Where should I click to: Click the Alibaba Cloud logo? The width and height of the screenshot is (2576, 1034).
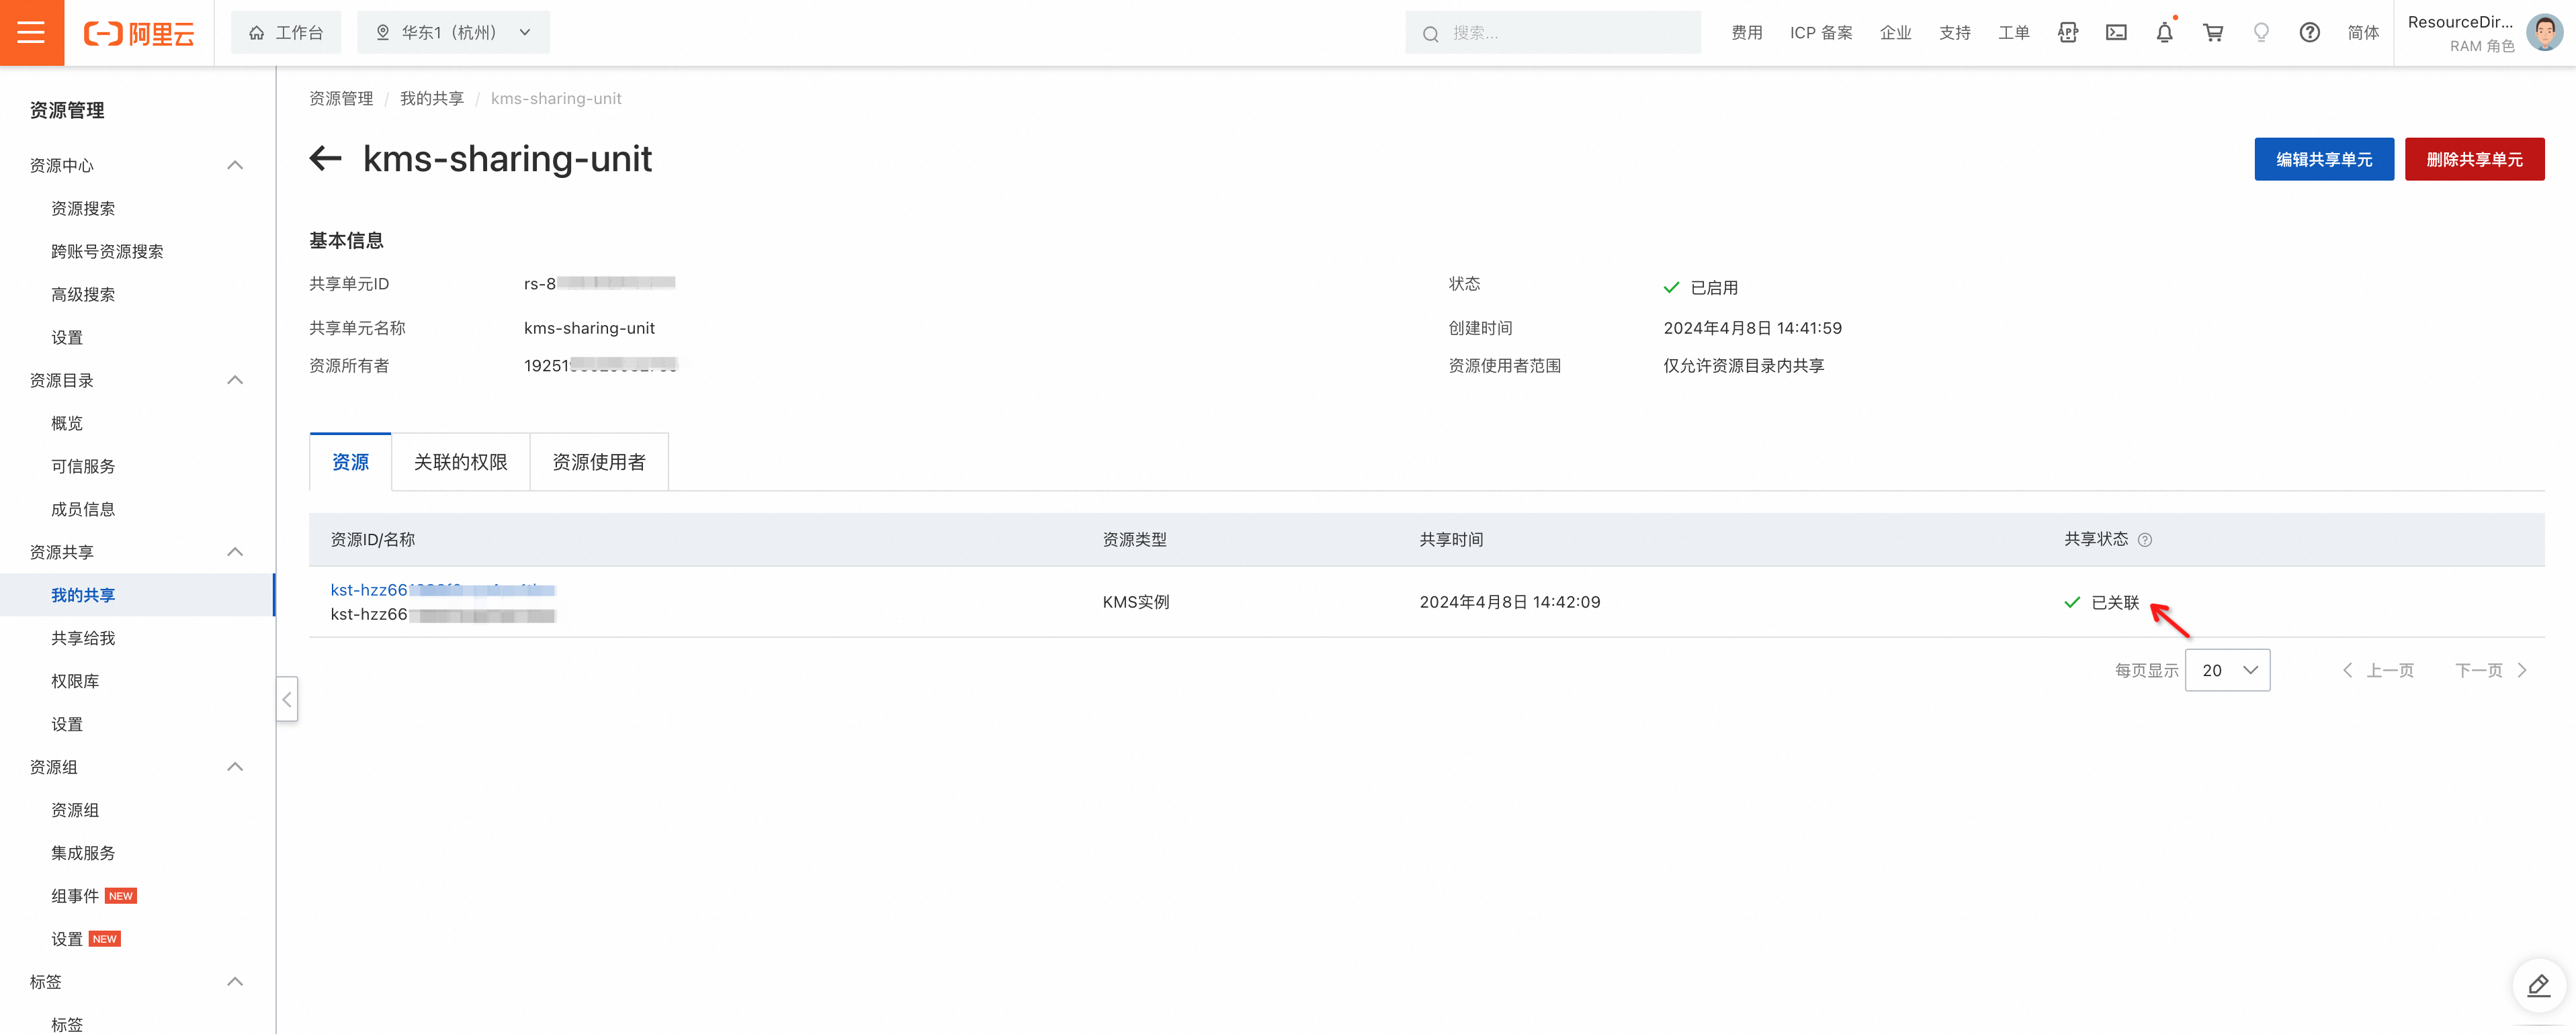coord(139,33)
